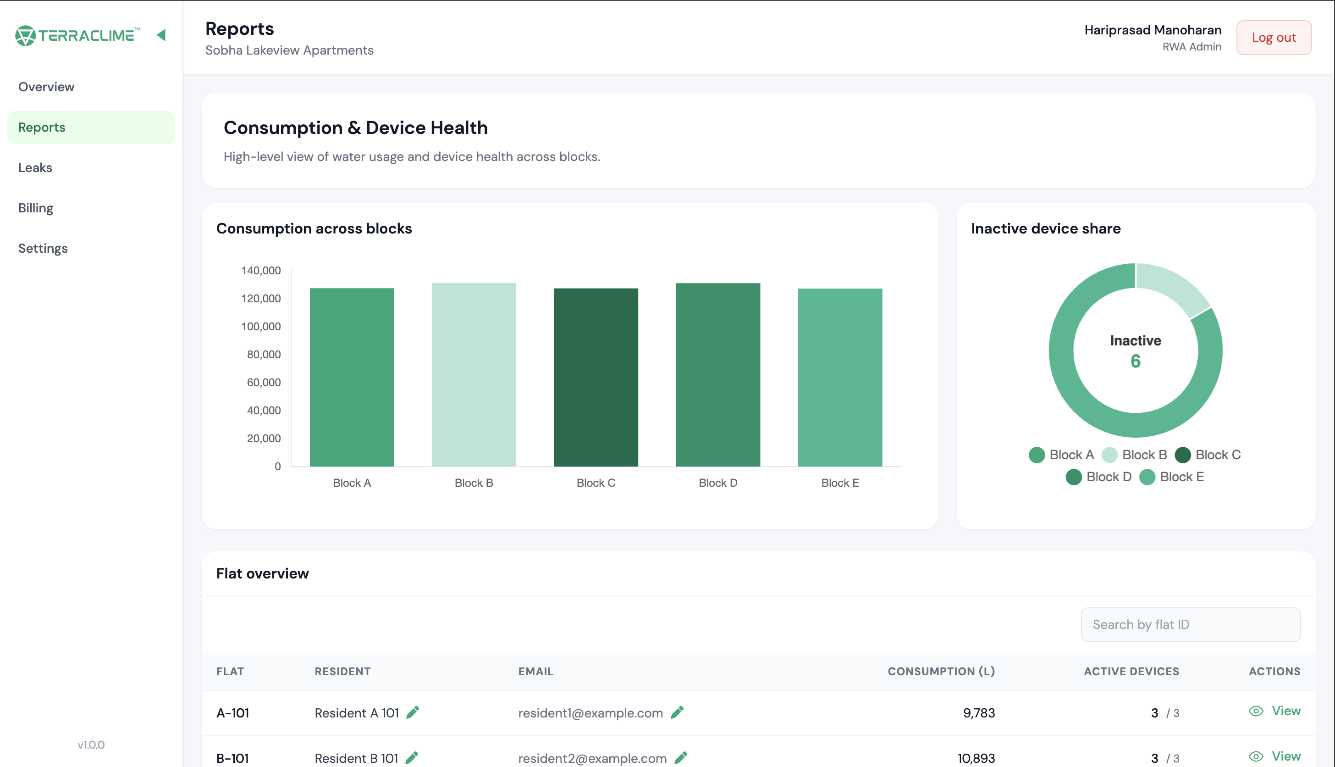Click the Block E consumption bar
The image size is (1335, 767).
point(840,377)
